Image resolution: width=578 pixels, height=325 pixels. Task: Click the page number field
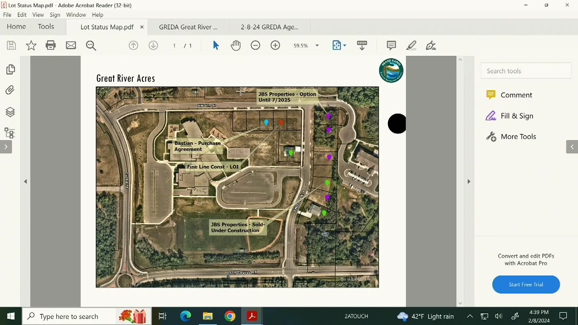pyautogui.click(x=174, y=45)
